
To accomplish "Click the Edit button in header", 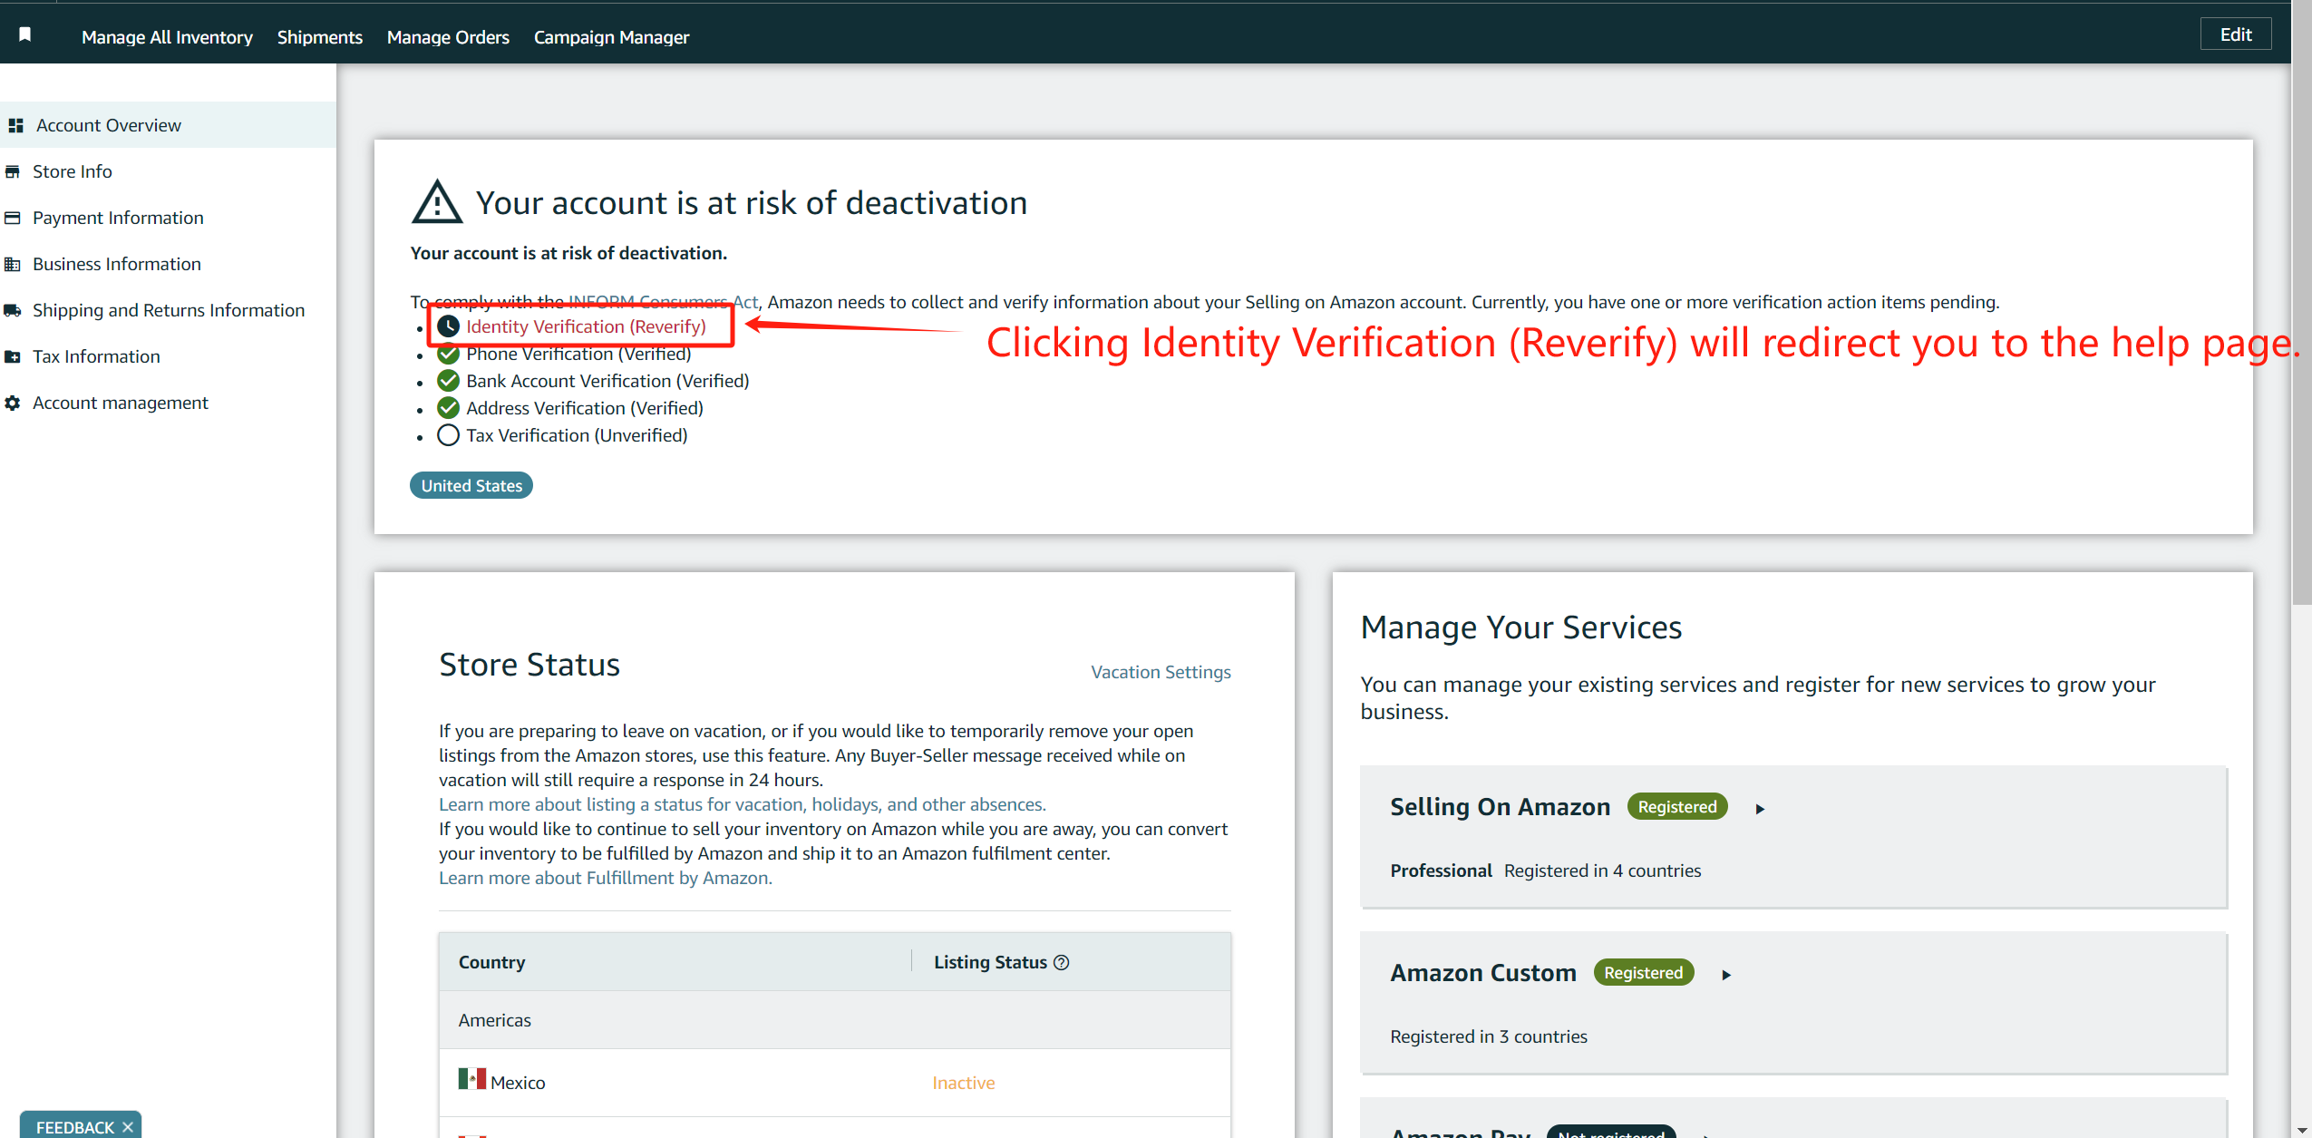I will coord(2235,34).
